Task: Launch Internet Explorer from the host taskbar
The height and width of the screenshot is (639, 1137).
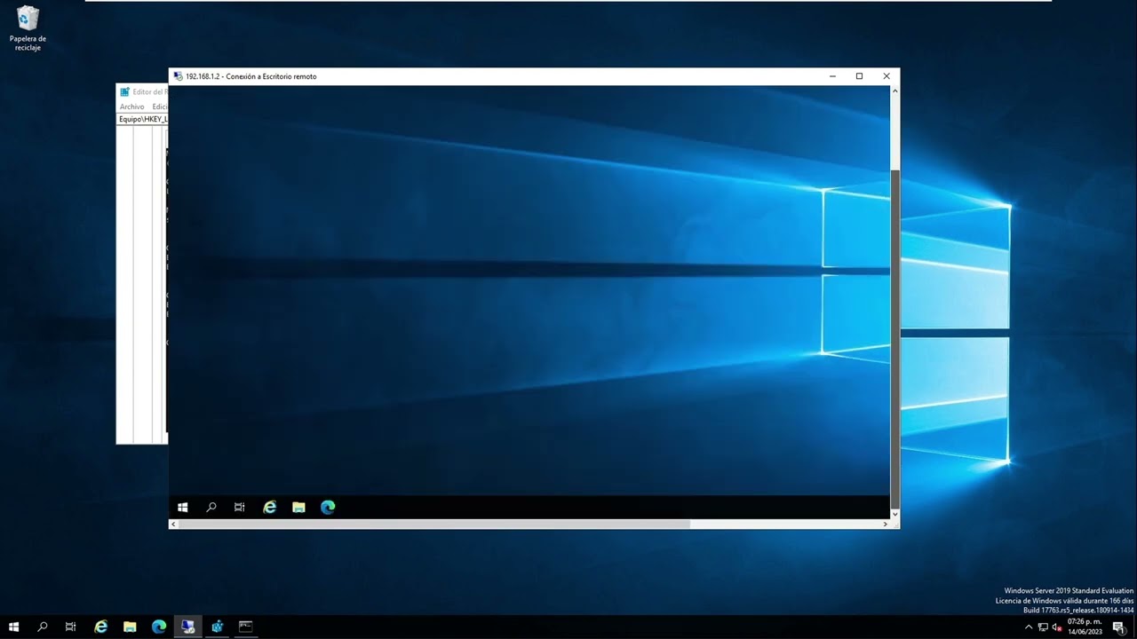Action: tap(100, 627)
